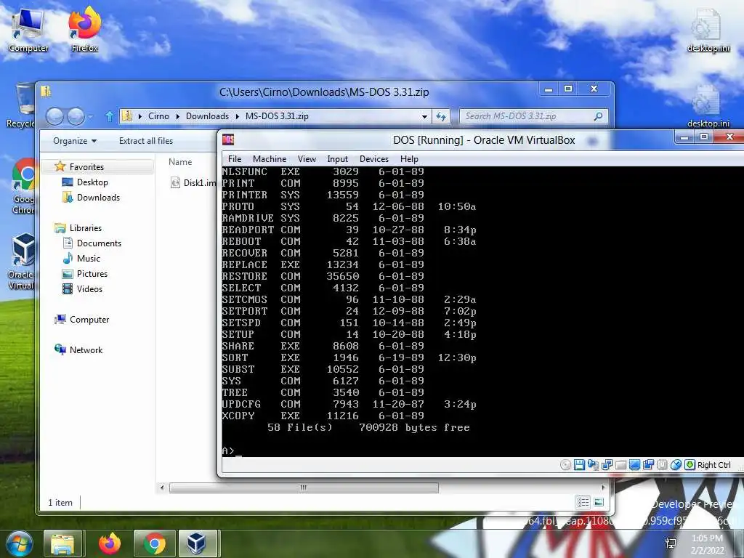This screenshot has width=744, height=558.
Task: Select the Recycle Bin desktop icon
Action: tap(21, 105)
